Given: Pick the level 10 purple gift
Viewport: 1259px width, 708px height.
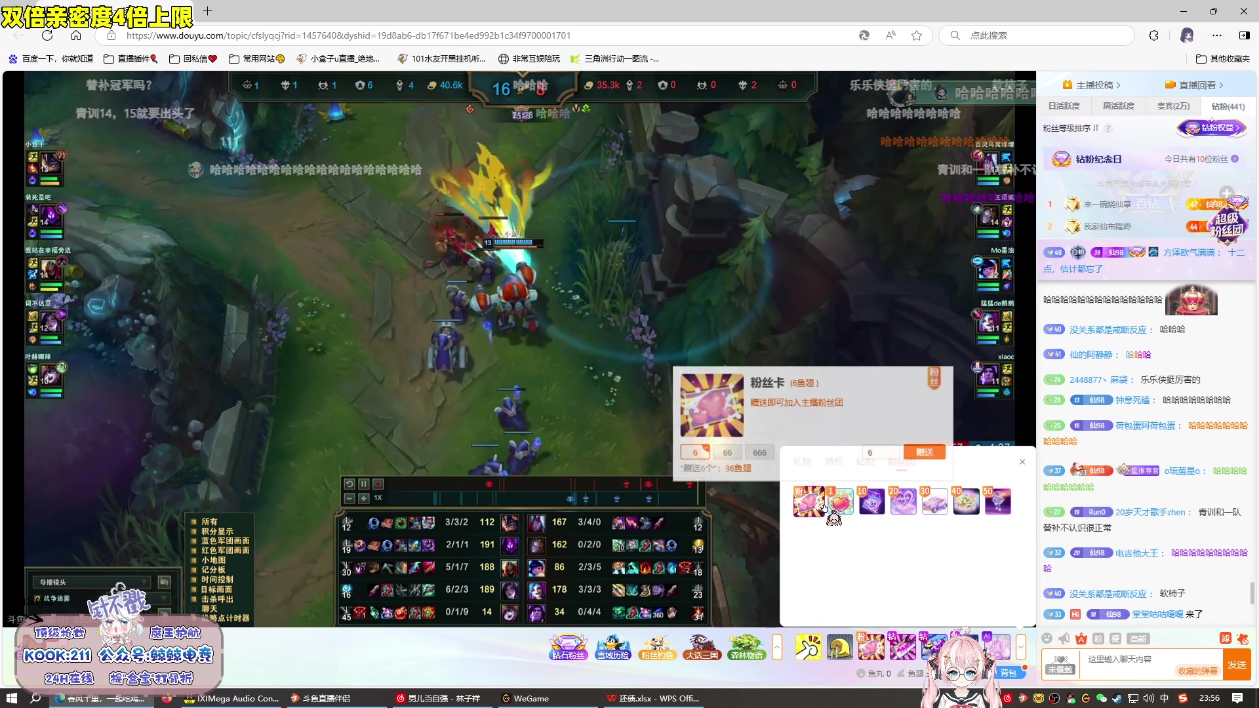Looking at the screenshot, I should [x=872, y=501].
